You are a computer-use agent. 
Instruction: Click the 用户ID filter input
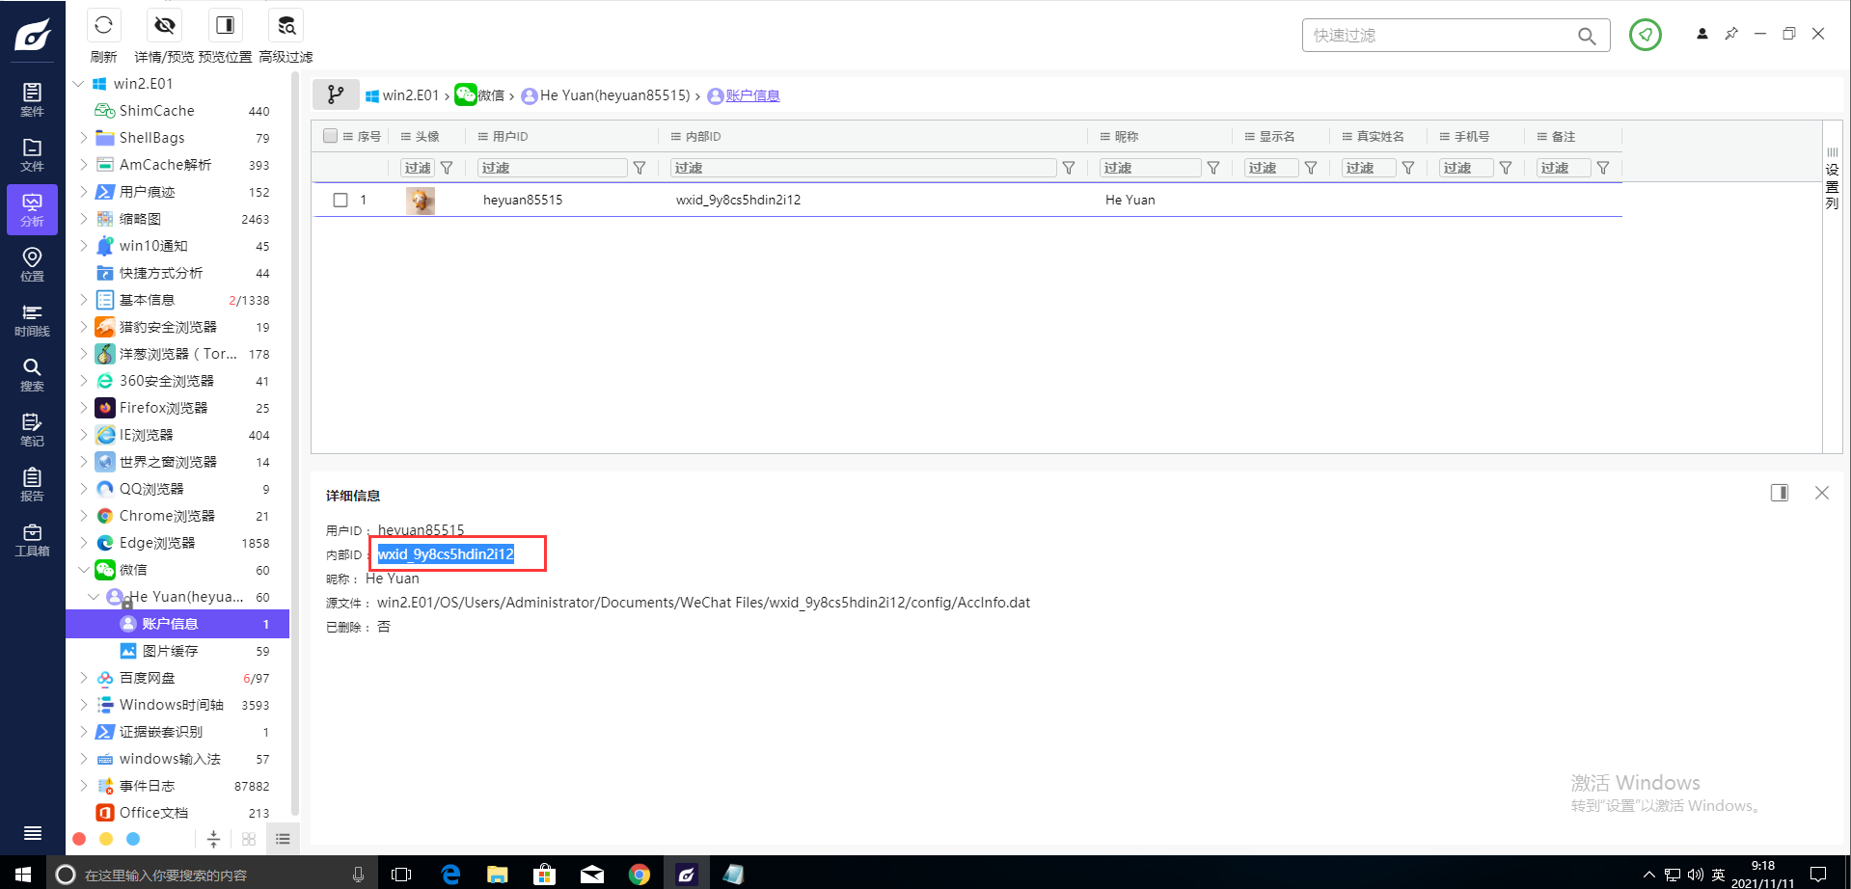553,168
